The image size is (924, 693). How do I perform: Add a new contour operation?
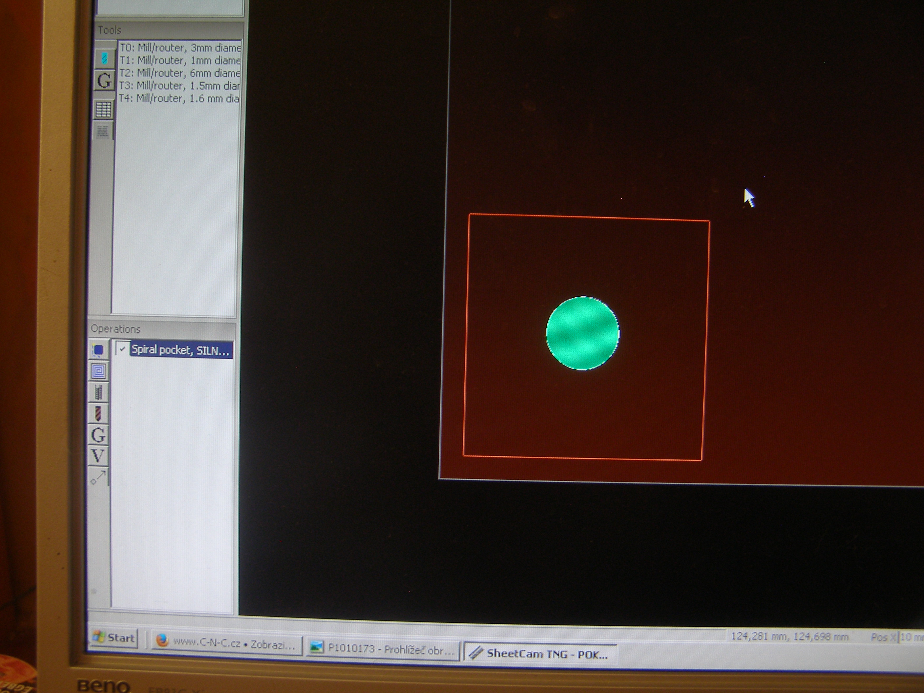[x=98, y=350]
